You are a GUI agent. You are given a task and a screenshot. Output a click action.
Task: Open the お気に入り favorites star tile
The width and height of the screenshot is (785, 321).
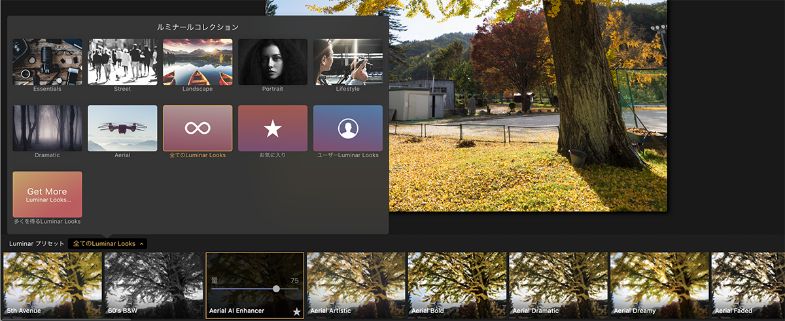pyautogui.click(x=273, y=128)
